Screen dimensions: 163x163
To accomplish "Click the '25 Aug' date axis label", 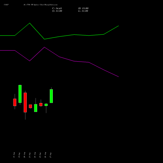I will [40, 155].
